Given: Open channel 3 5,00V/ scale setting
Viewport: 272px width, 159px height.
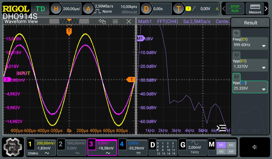Looking at the screenshot, I should (103, 143).
